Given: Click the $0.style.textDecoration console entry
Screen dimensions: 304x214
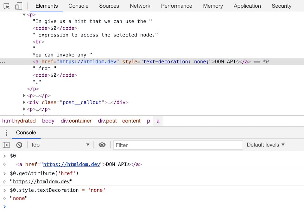Looking at the screenshot, I should coord(58,190).
